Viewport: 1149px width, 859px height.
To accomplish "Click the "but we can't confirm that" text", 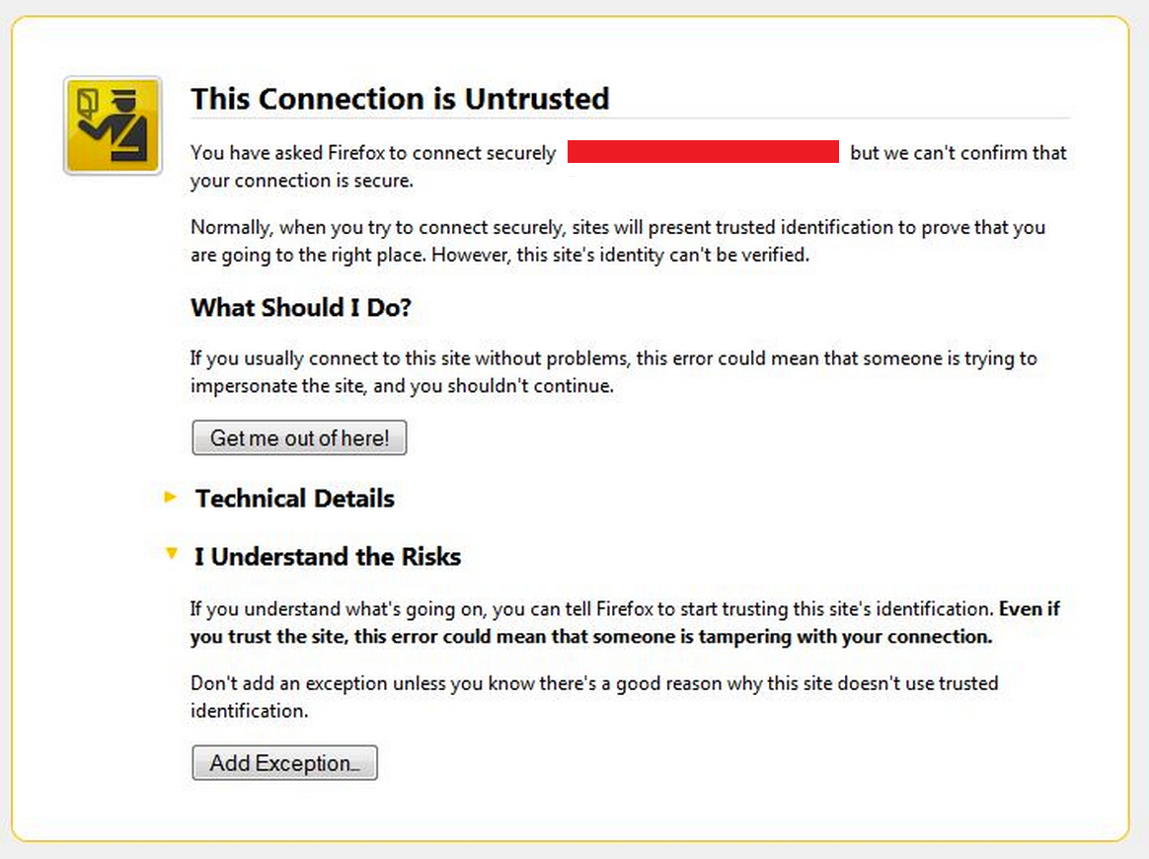I will point(957,153).
